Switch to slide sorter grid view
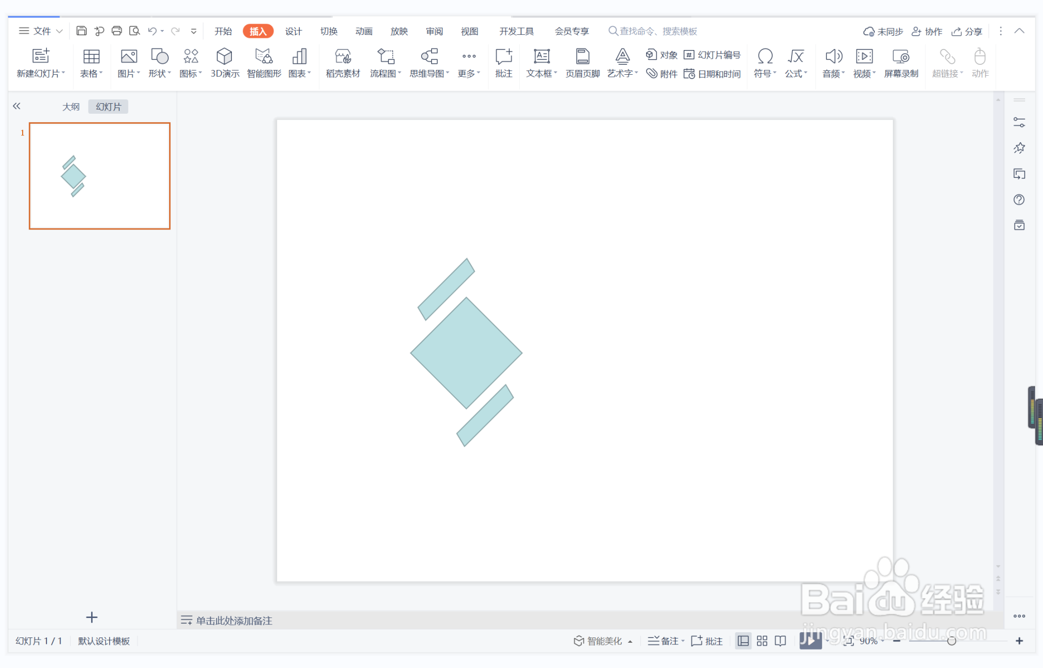 coord(762,641)
